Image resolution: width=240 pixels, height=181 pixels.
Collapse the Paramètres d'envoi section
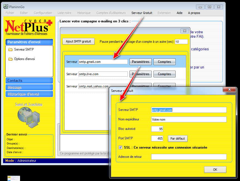coord(29,42)
